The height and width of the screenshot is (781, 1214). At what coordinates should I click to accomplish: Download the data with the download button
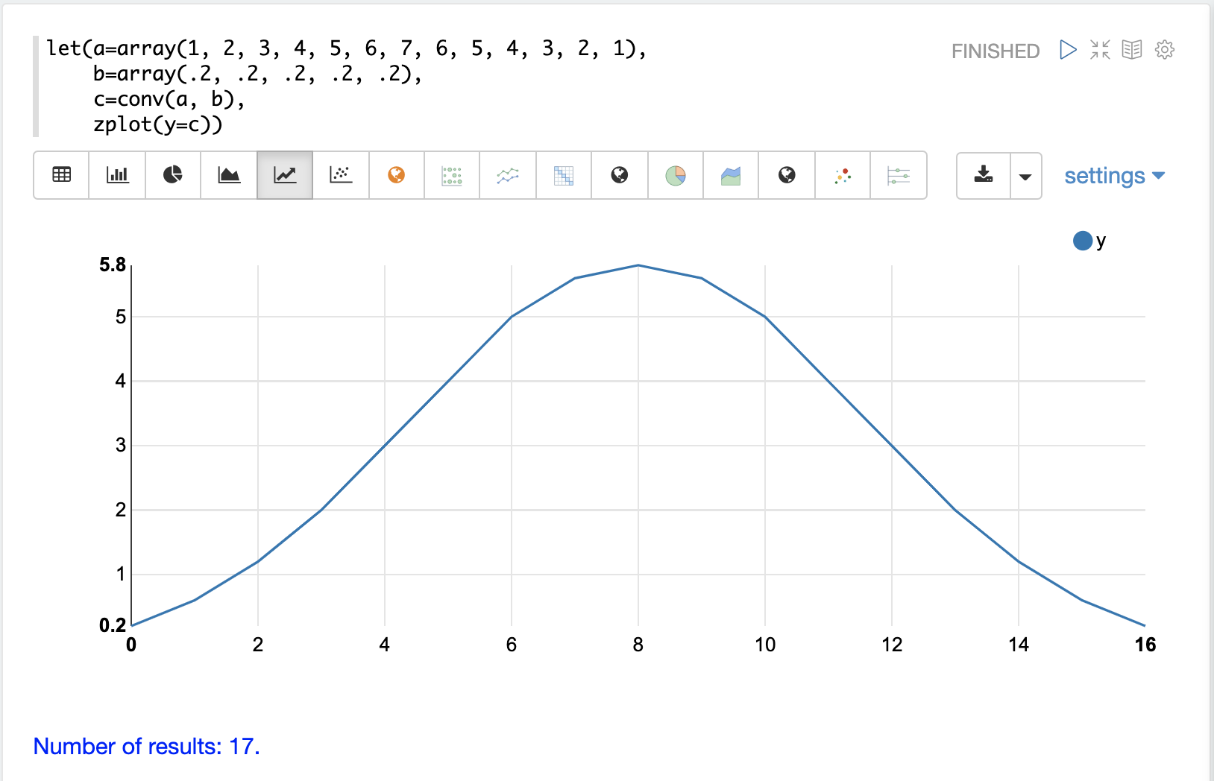point(984,175)
